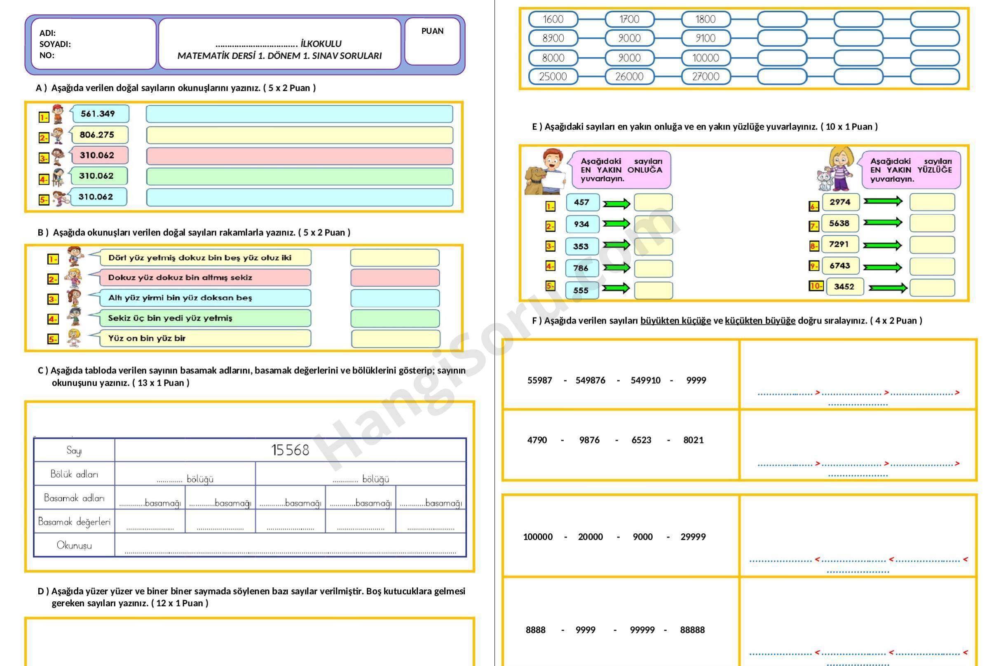This screenshot has height=666, width=989.
Task: Click the yellow '6-' badge beside 2974
Action: pyautogui.click(x=813, y=207)
